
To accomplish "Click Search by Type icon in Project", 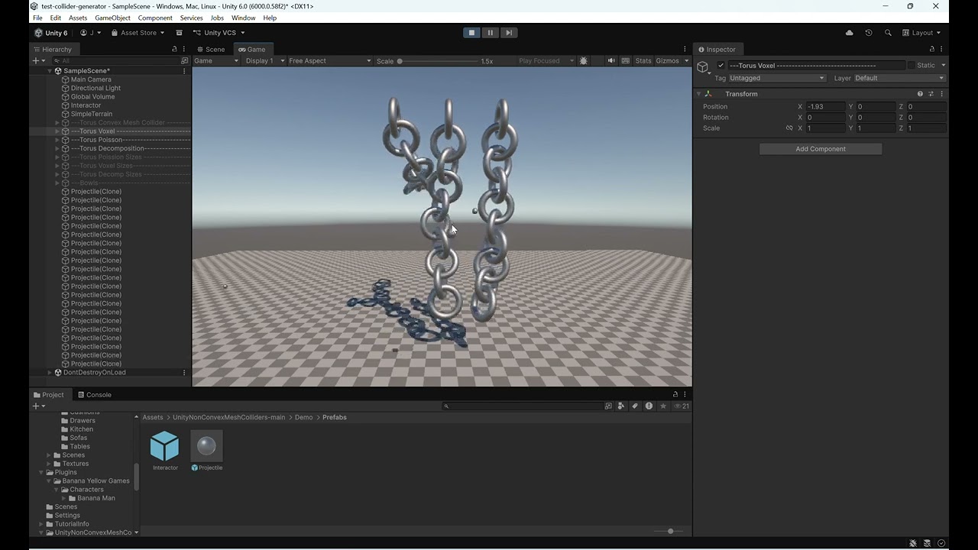I will [621, 406].
